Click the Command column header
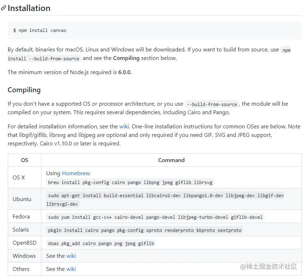The width and height of the screenshot is (305, 278). coord(171,160)
